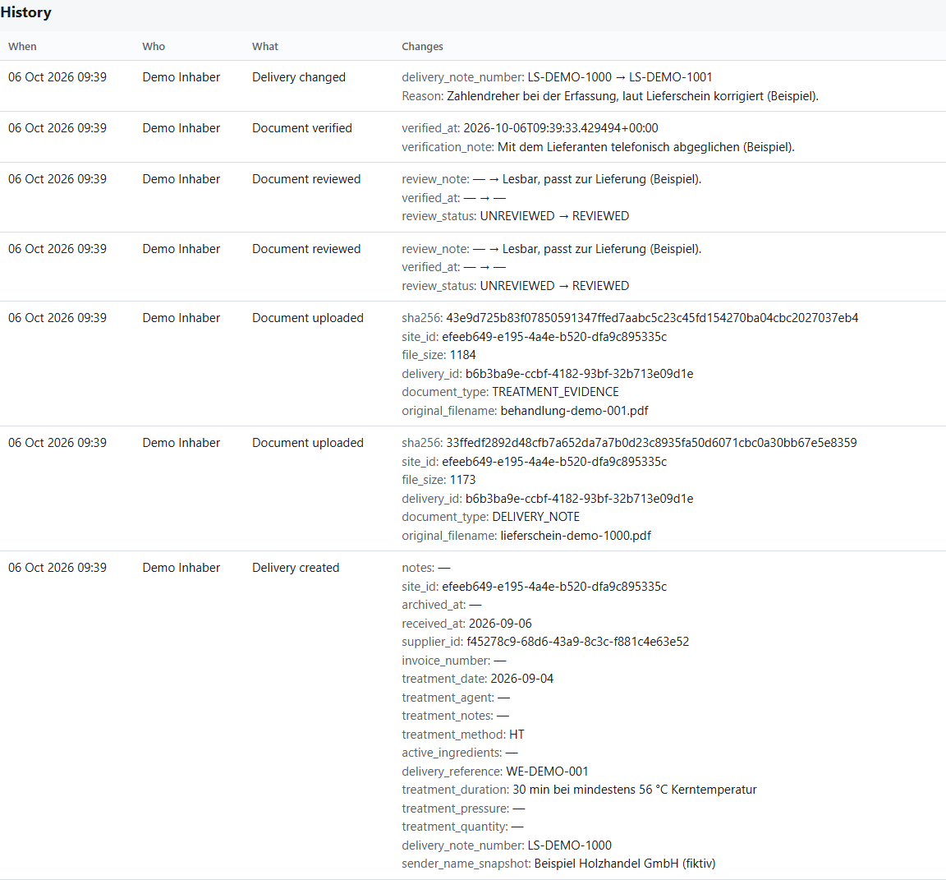
Task: Click delivery_reference value WE-DEMO-001
Action: [x=547, y=772]
